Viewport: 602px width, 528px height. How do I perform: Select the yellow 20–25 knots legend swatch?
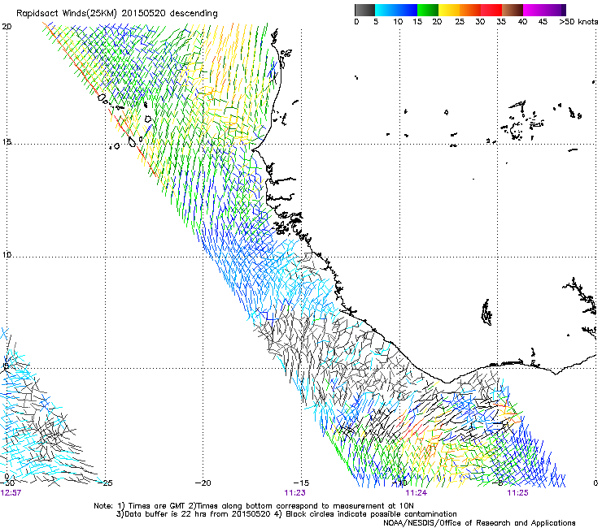click(x=449, y=10)
